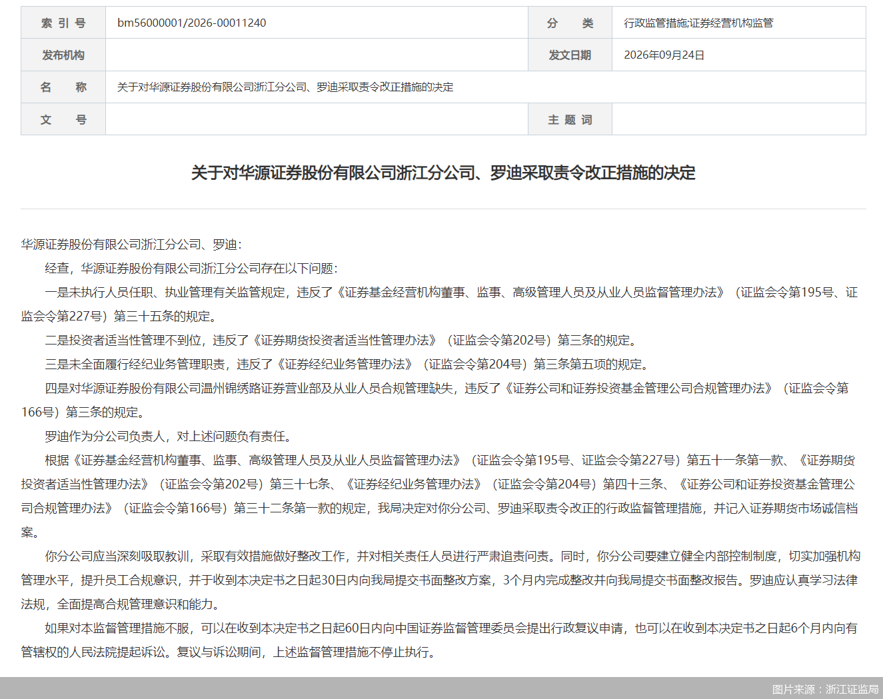Click the 主题词 label cell
883x699 pixels.
tap(570, 119)
